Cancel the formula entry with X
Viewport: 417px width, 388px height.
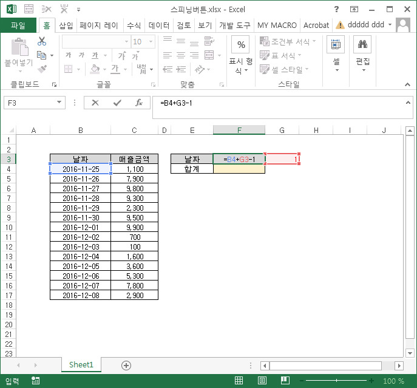tap(95, 103)
